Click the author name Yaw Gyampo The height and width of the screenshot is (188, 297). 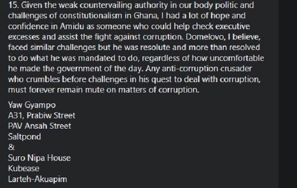32,105
